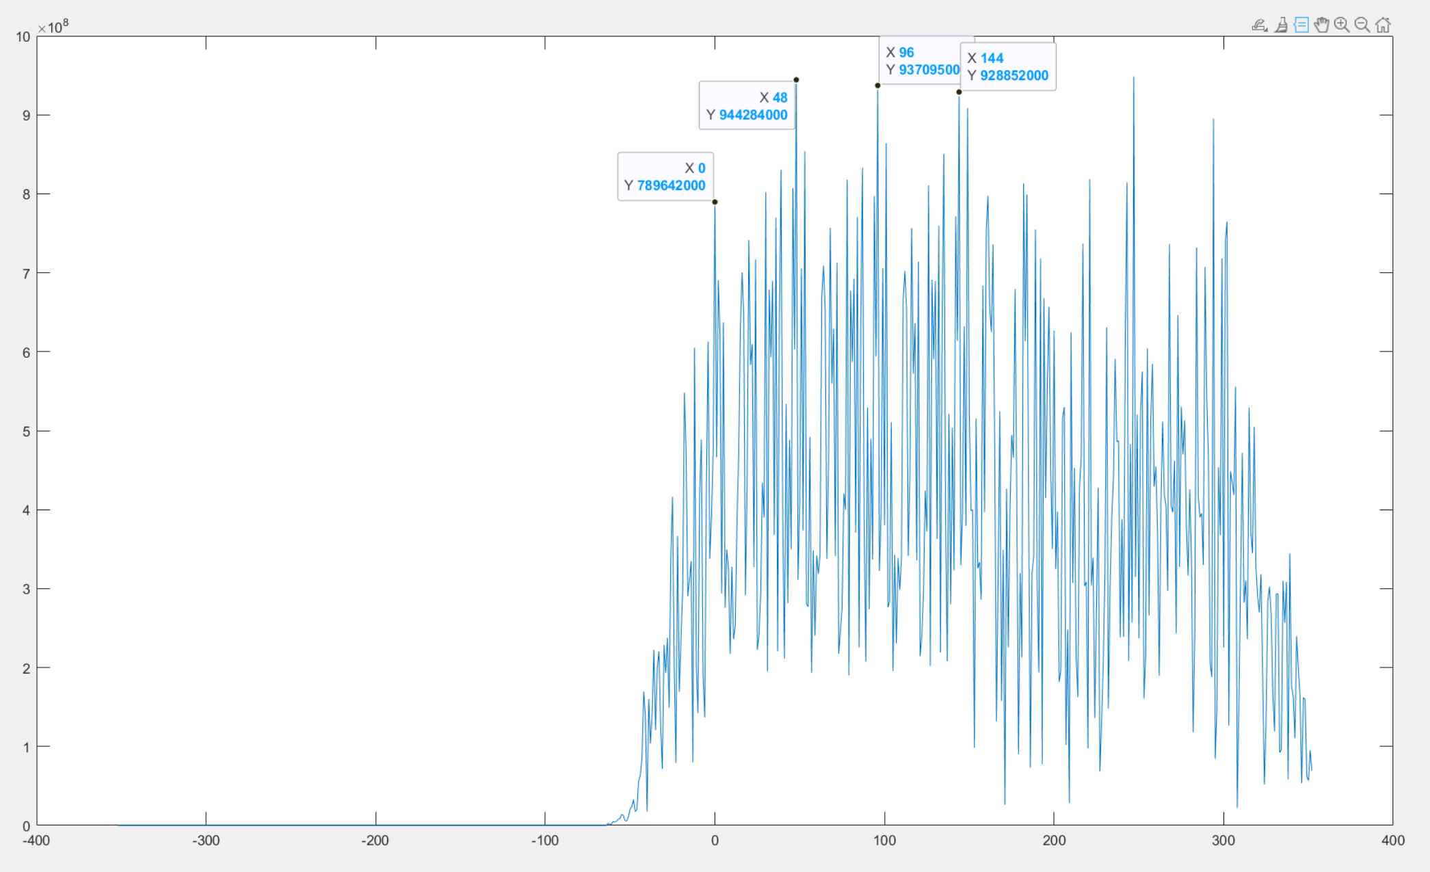The image size is (1430, 872).
Task: Click the data tip at X 0
Action: click(665, 176)
